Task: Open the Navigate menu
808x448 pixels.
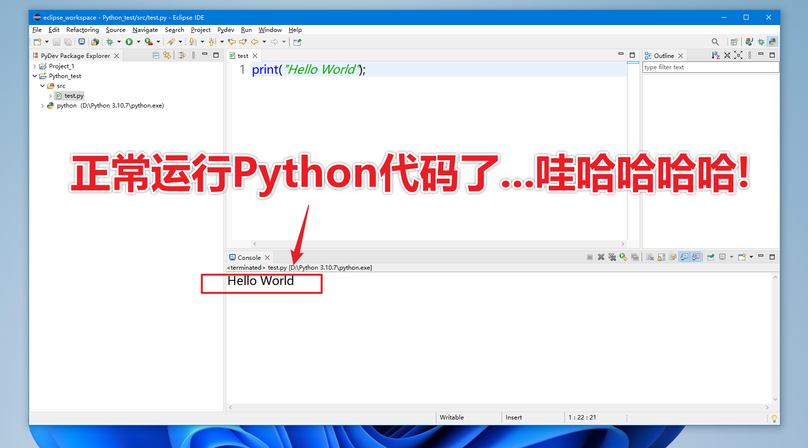Action: [145, 30]
